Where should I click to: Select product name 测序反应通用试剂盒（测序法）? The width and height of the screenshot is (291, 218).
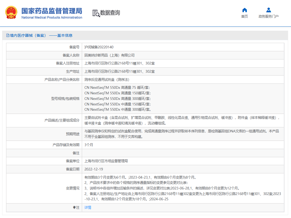107,80
